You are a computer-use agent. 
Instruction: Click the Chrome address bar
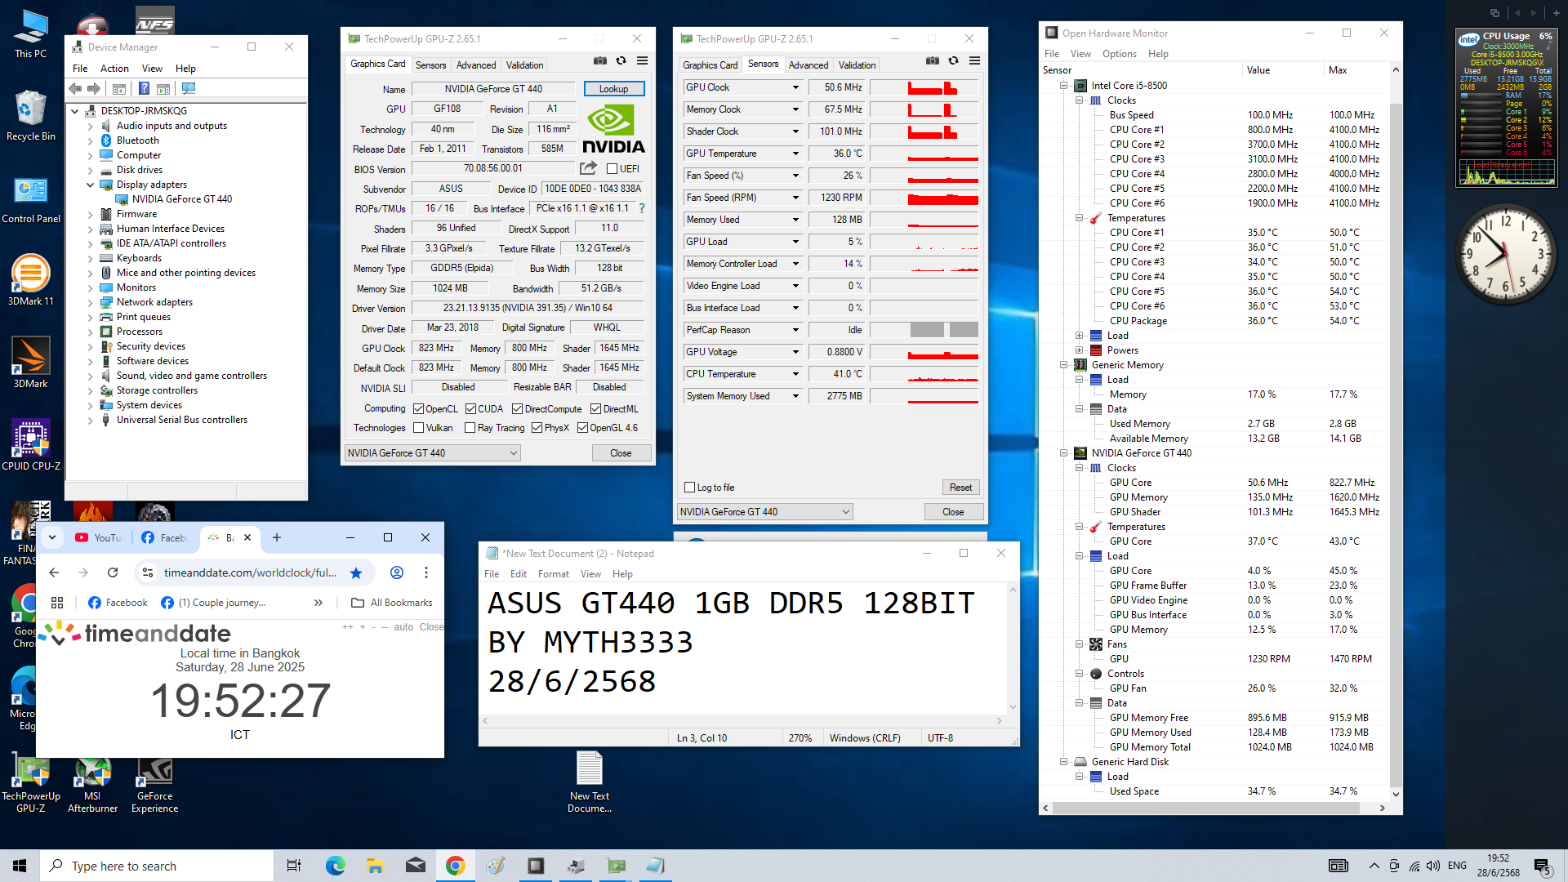coord(249,572)
